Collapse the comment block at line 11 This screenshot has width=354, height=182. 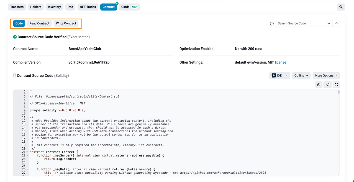tap(27, 117)
